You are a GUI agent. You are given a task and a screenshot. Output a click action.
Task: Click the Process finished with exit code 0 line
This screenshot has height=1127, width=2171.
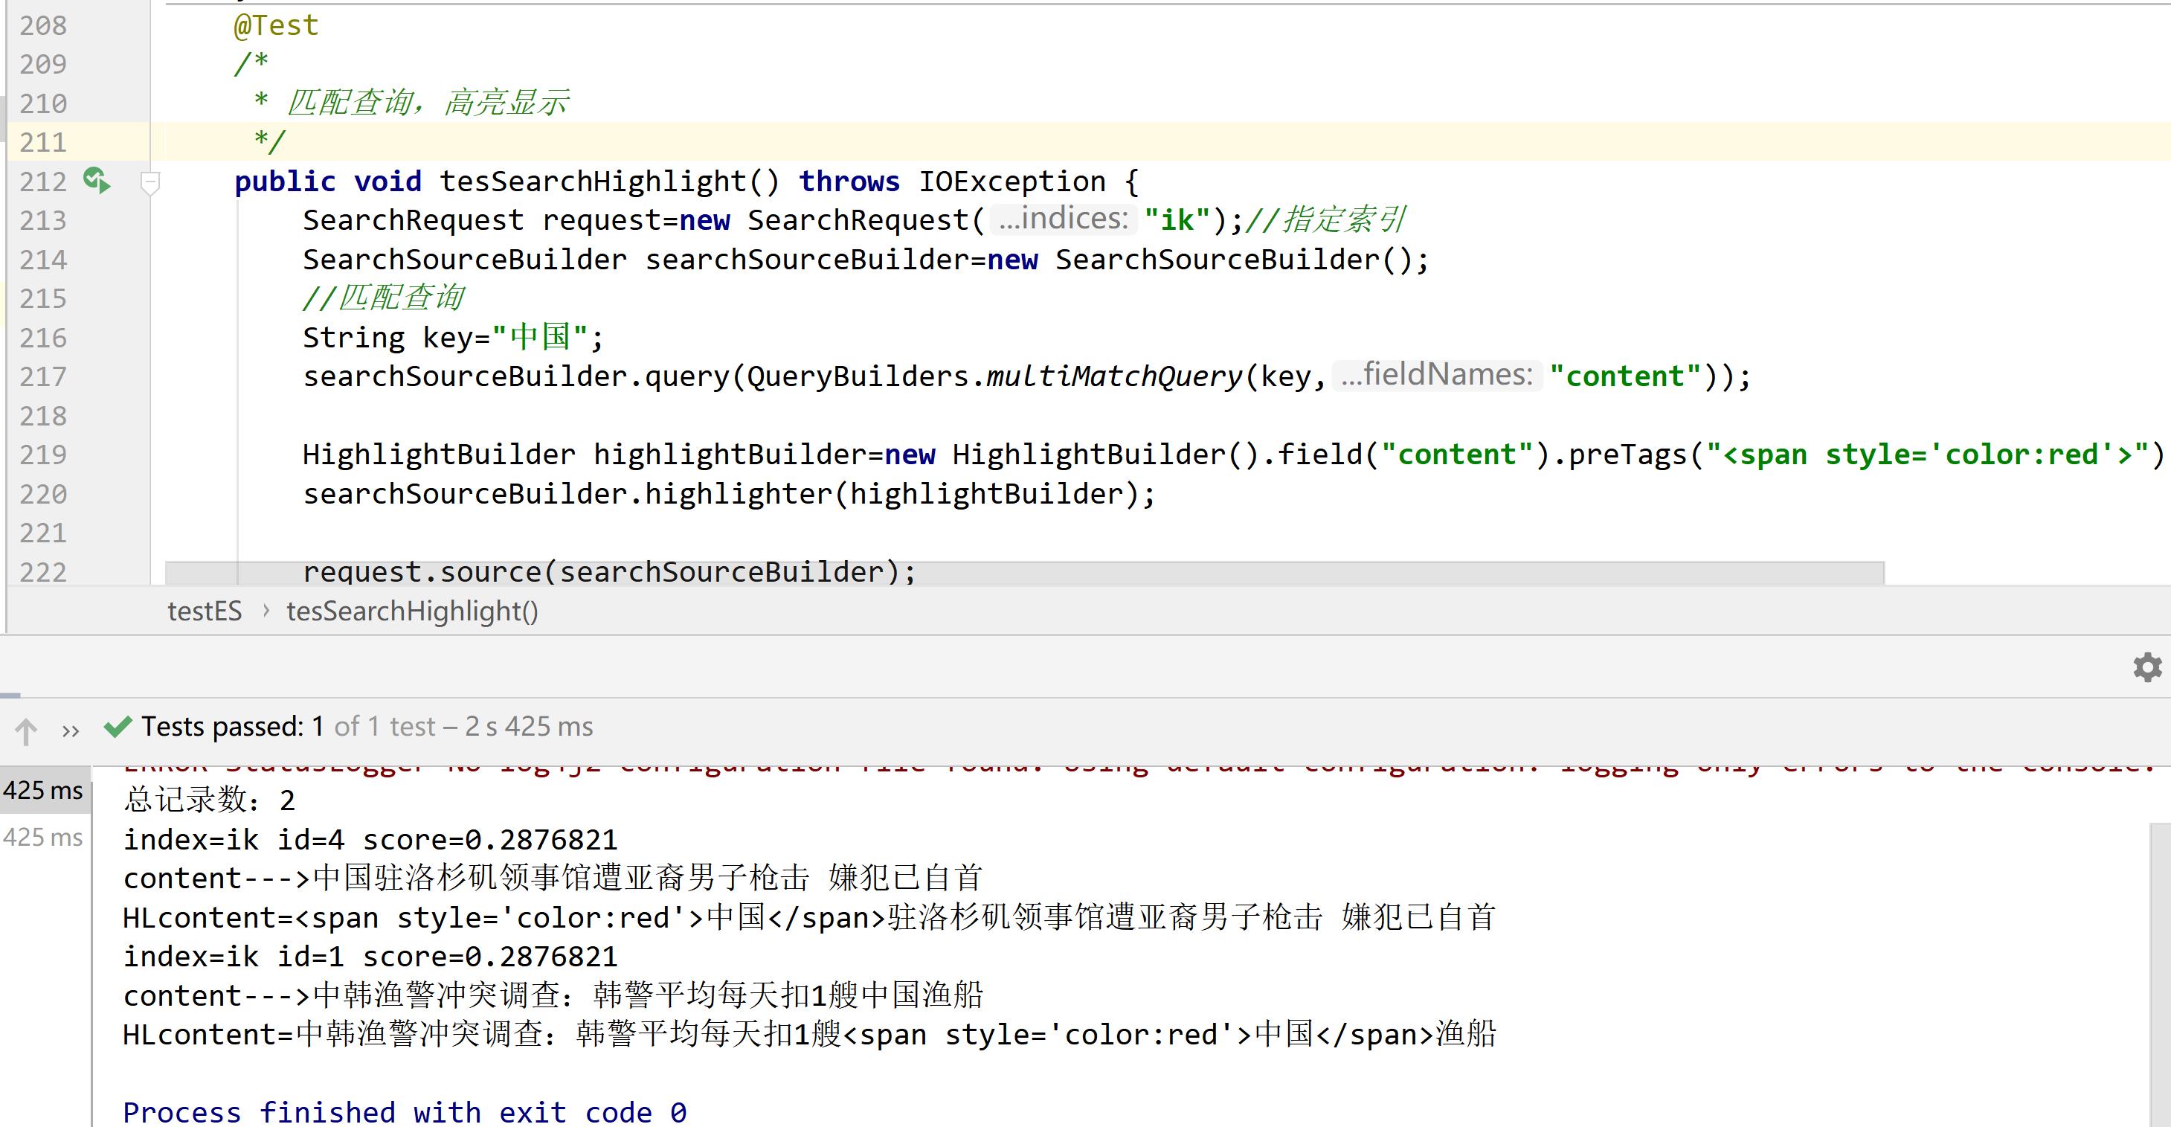click(x=405, y=1112)
